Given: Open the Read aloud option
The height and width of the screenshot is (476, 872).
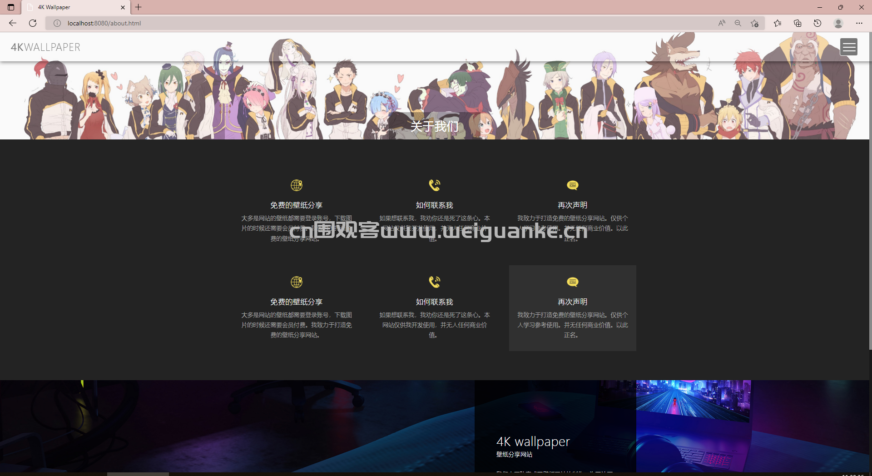Looking at the screenshot, I should (x=722, y=23).
